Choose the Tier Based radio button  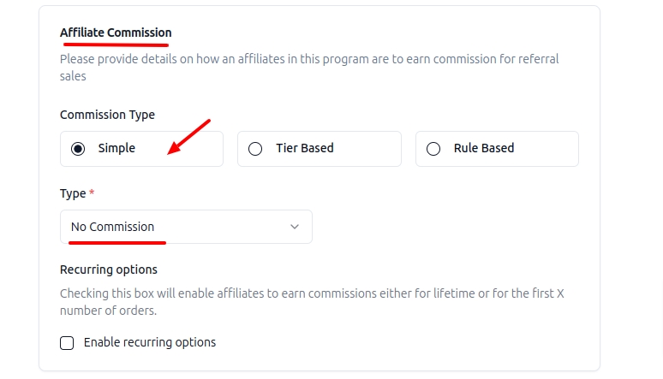255,149
